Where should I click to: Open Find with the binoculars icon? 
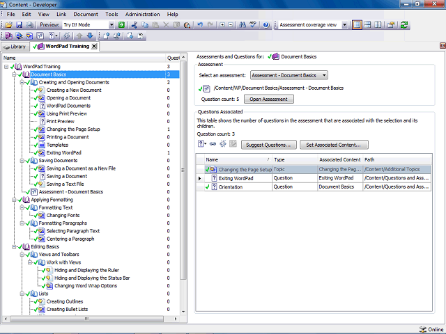click(243, 25)
